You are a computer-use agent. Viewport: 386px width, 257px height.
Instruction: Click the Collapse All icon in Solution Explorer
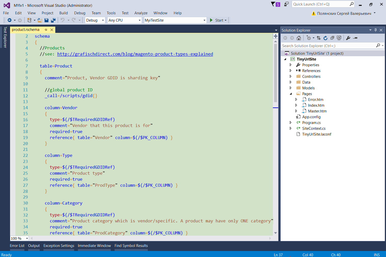[x=332, y=38]
